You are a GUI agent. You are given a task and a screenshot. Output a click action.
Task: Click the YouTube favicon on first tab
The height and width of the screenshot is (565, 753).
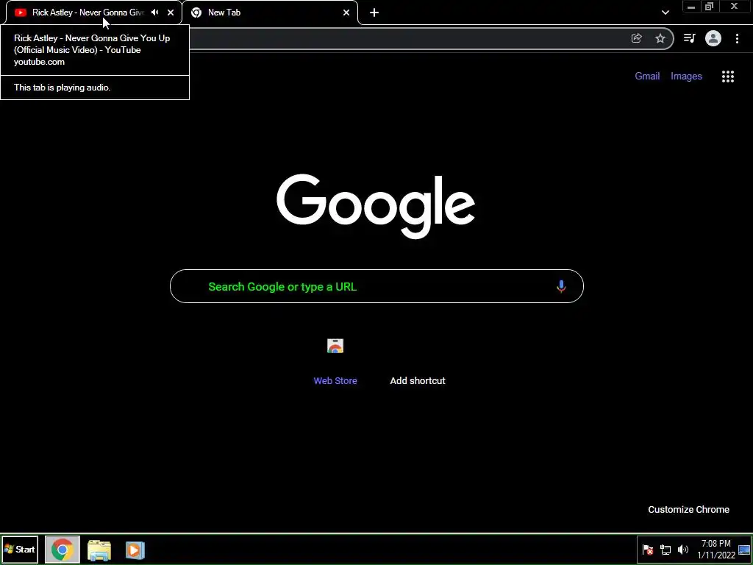[20, 13]
